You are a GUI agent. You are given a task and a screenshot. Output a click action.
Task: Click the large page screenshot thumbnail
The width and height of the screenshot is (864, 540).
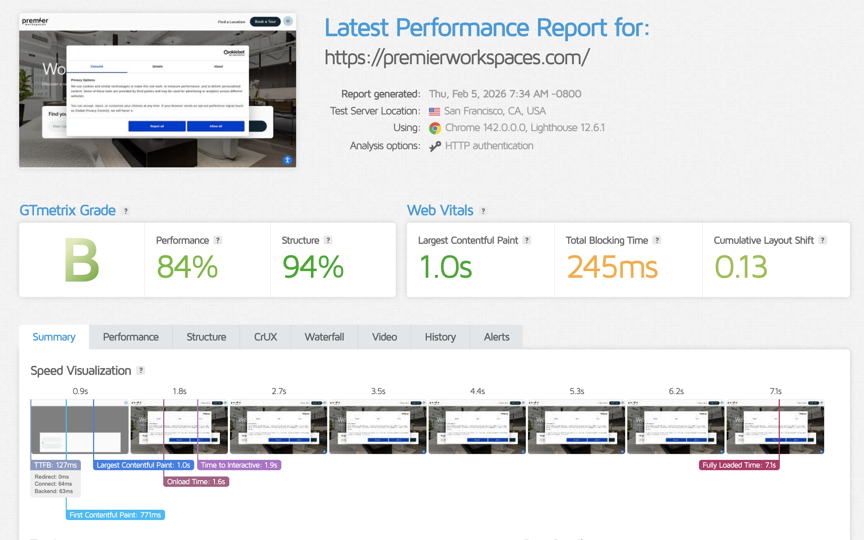158,90
